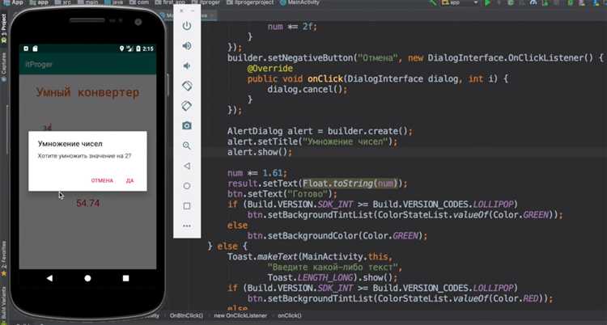The image size is (607, 325).
Task: Click 'result.setText(Float.toString(num));' line
Action: pos(317,184)
